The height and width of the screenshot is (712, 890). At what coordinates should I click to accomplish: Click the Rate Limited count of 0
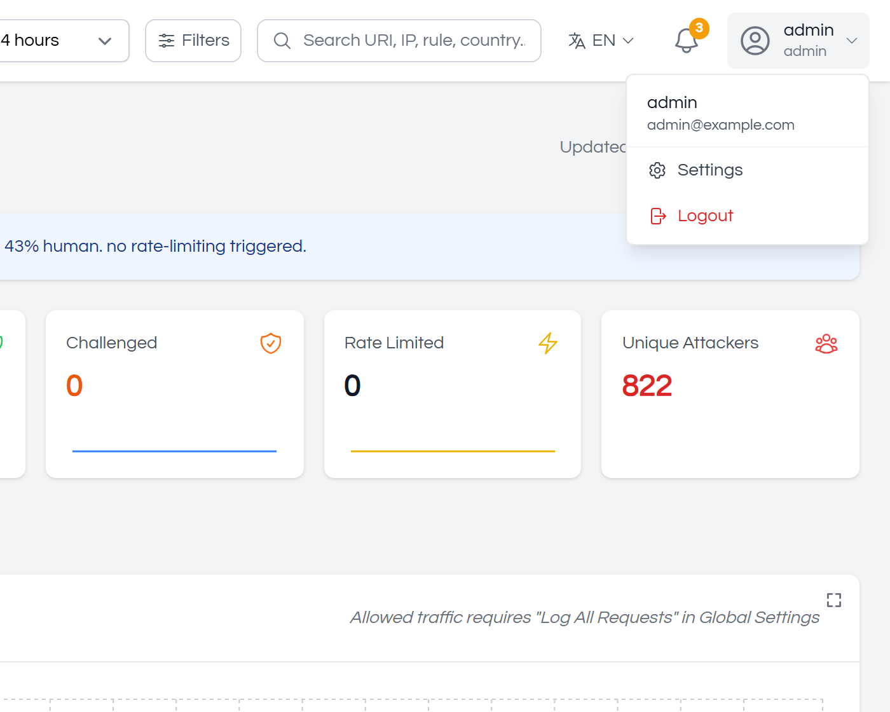pos(353,386)
